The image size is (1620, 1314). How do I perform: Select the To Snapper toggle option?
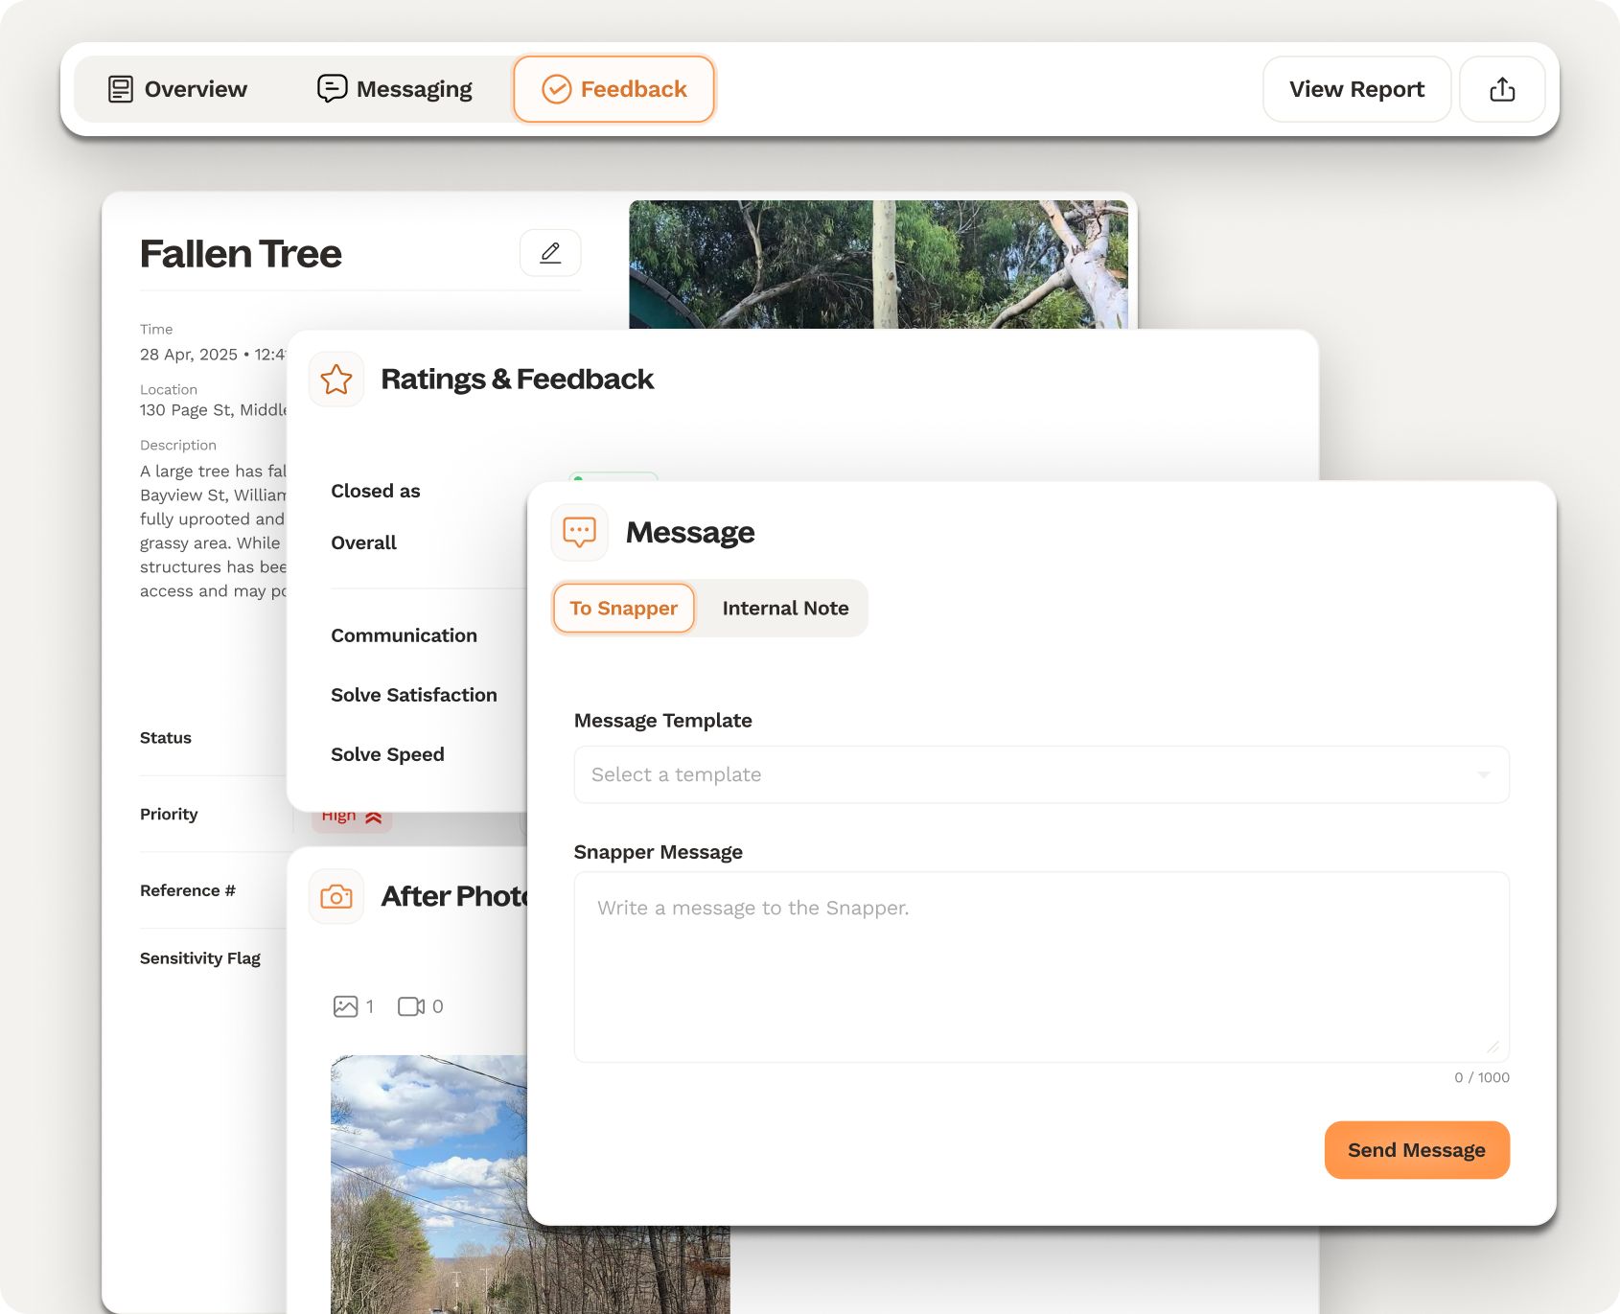(624, 609)
